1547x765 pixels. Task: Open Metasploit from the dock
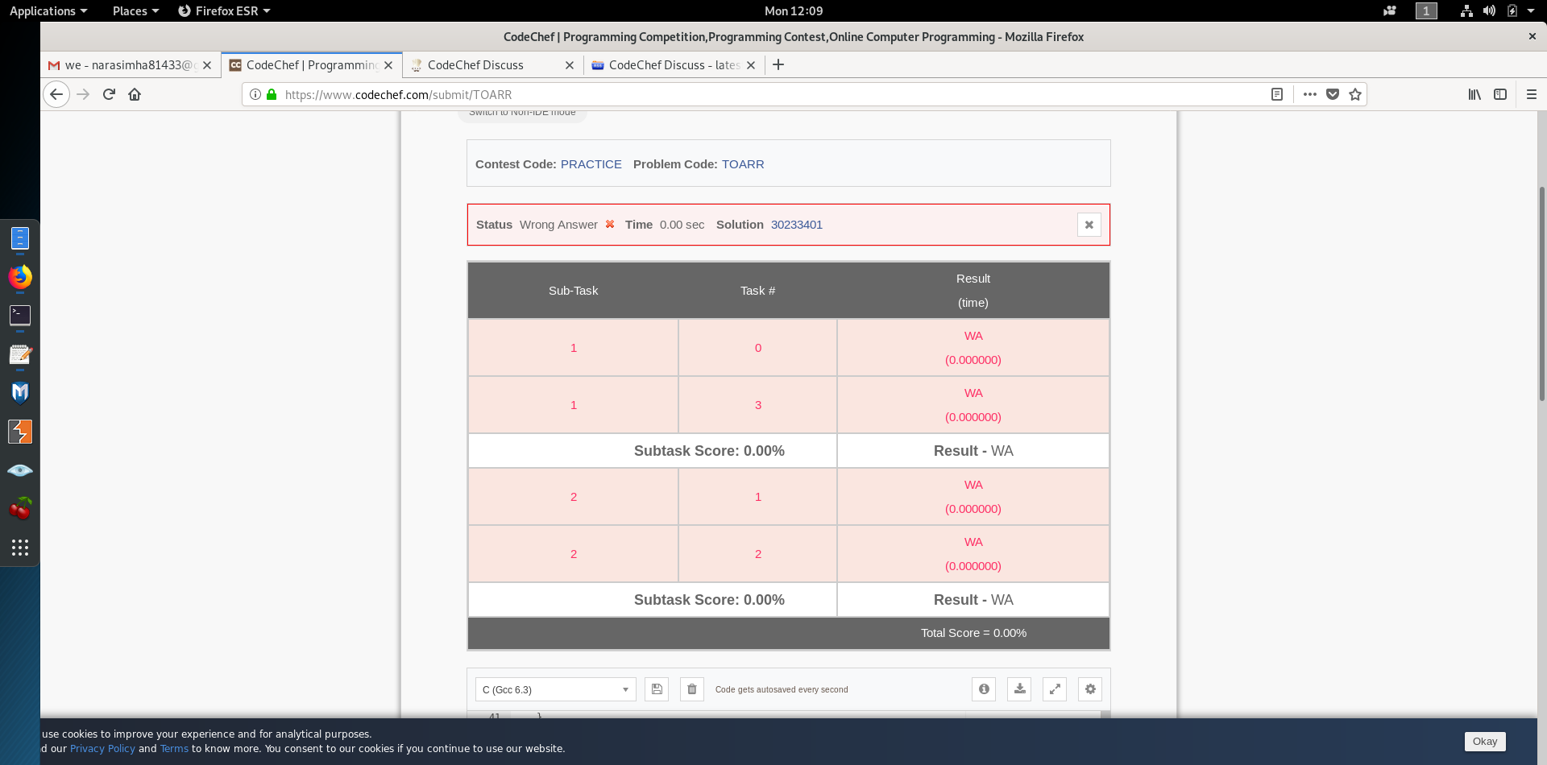20,393
